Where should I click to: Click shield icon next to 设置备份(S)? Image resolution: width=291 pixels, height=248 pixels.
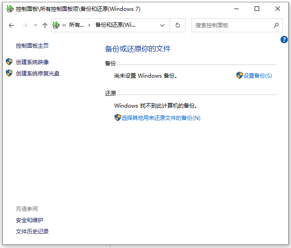click(x=240, y=75)
